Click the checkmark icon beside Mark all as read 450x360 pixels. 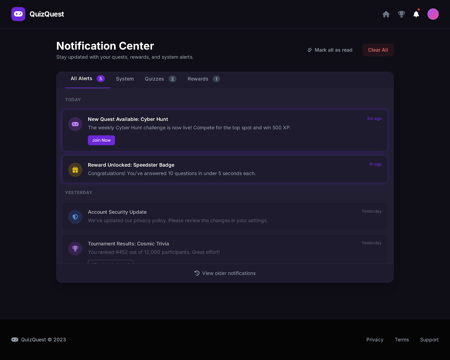click(309, 50)
